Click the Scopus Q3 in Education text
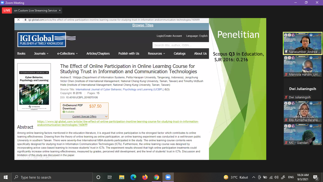 (238, 54)
